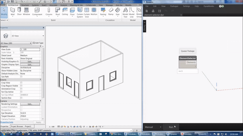Open the Packages menu in Dynamo

click(x=174, y=6)
